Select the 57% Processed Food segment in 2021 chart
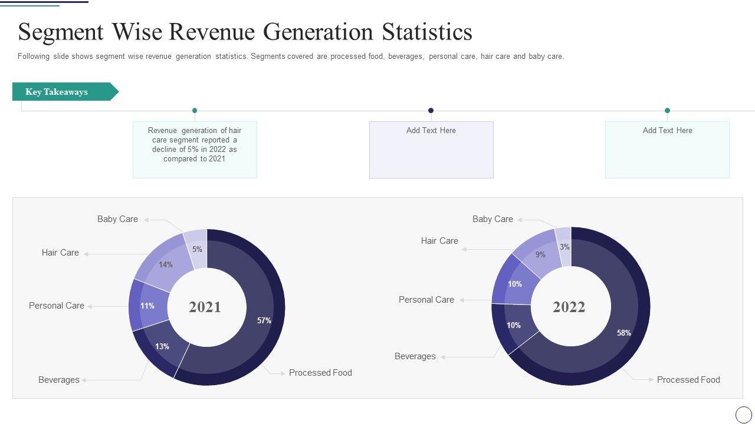755x424 pixels. [262, 321]
